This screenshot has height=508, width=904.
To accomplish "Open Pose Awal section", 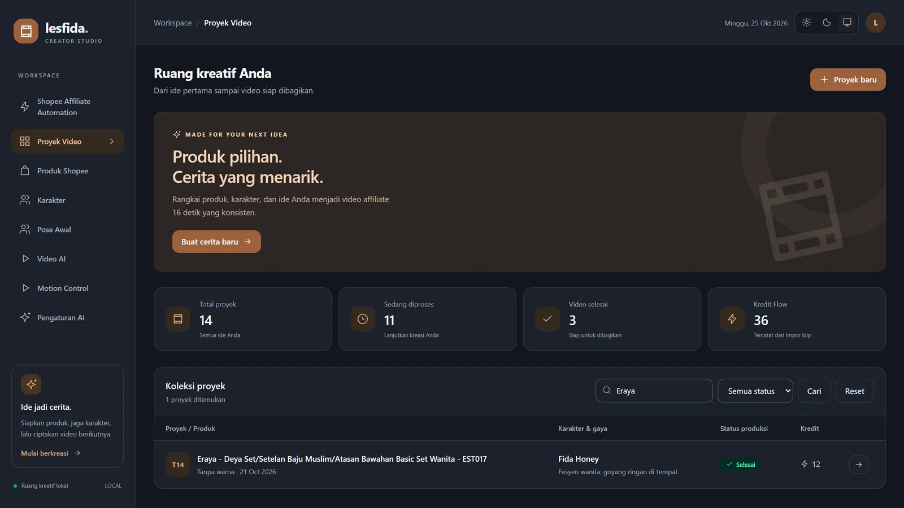I will point(67,230).
